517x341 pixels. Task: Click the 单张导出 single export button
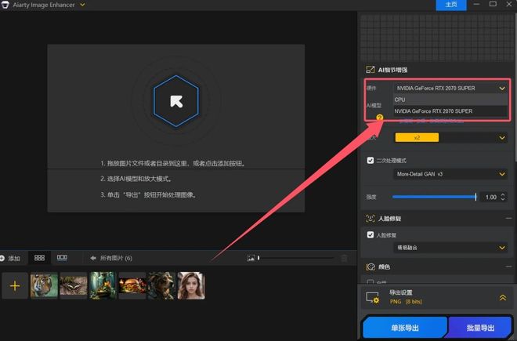click(405, 328)
